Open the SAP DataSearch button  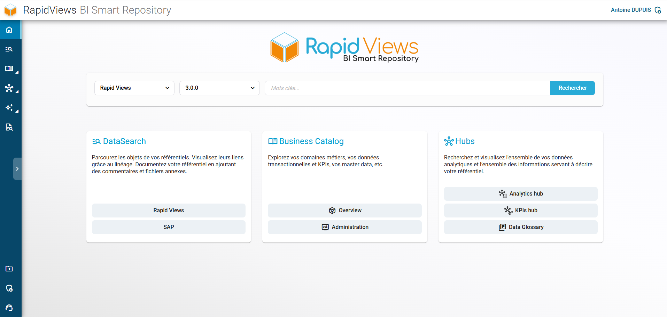coord(169,227)
